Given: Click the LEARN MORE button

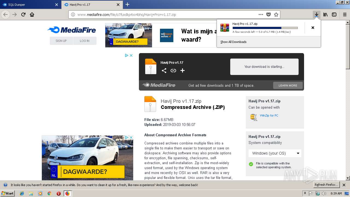Looking at the screenshot, I should (x=288, y=85).
